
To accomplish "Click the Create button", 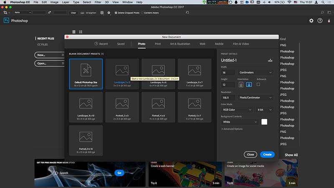I will tap(267, 154).
